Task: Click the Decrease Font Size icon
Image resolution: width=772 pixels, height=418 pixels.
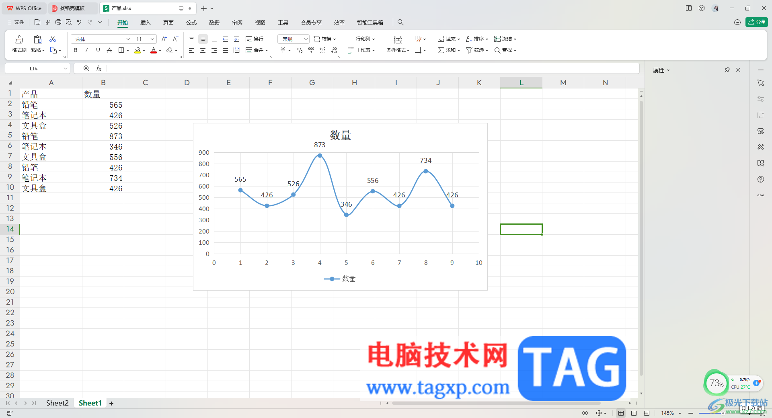Action: pyautogui.click(x=175, y=39)
